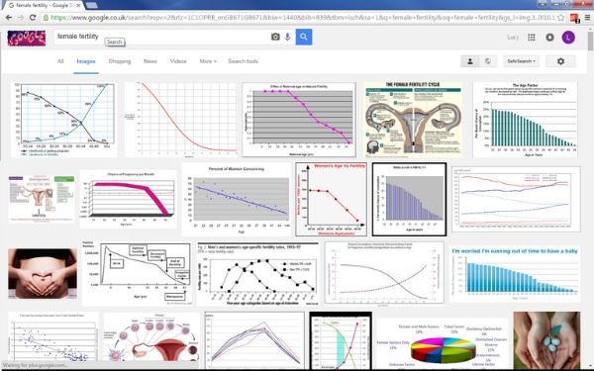Reload the page with the refresh icon

[x=33, y=18]
